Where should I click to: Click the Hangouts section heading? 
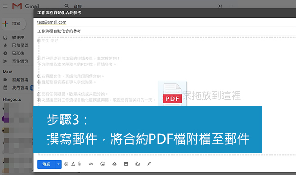[x=12, y=99]
